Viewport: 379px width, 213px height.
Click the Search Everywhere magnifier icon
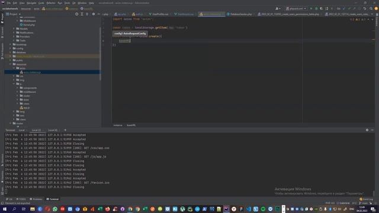pos(371,9)
